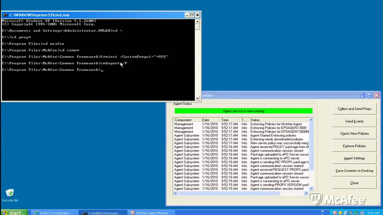Click the Check New Policies button
Screen dimensions: 383x215
click(x=355, y=133)
